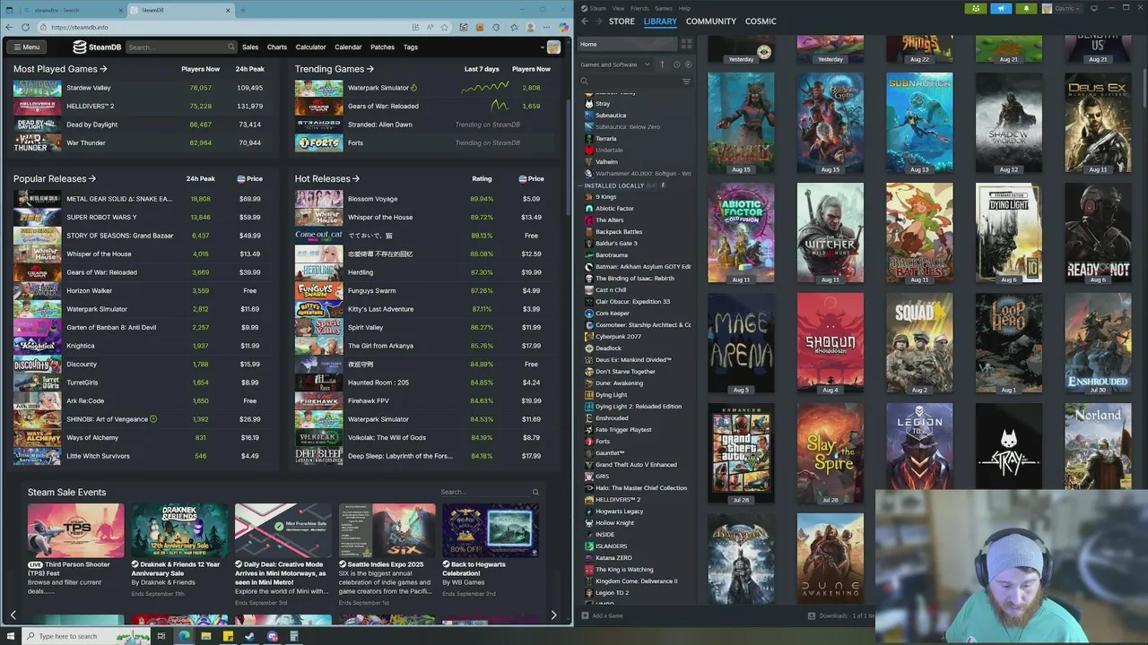Open Witcher Wild Hunt cover art
Image resolution: width=1148 pixels, height=645 pixels.
pyautogui.click(x=831, y=233)
